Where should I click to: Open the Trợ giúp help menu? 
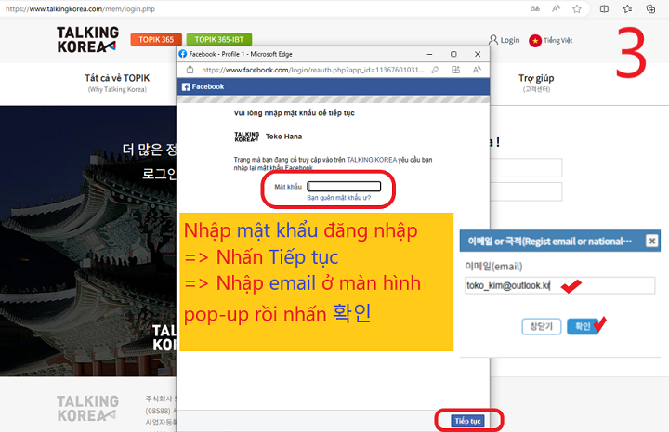536,83
